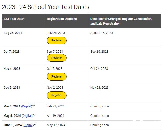
Task: Select the 'Apr 19, 2024' registration deadline
Action: 56,116
